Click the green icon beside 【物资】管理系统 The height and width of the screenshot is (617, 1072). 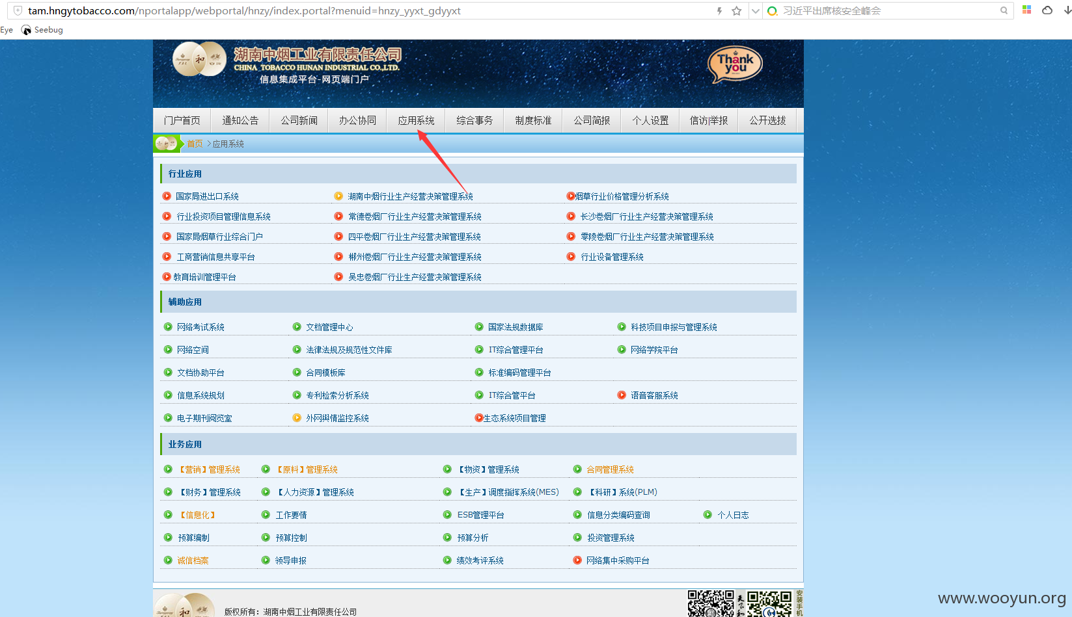pos(447,469)
